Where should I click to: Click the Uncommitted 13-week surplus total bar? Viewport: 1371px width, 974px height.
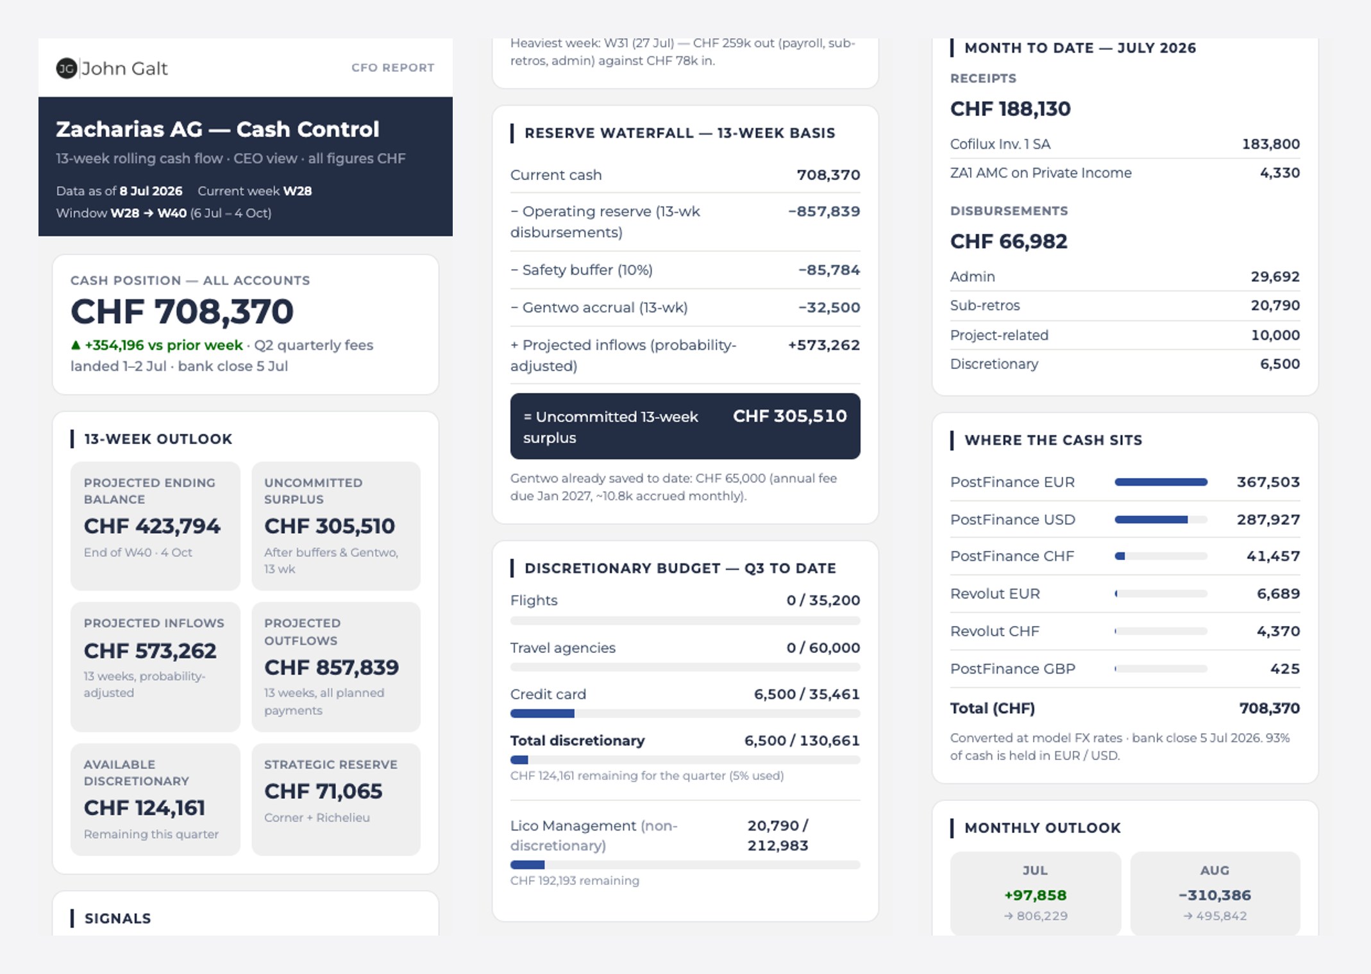point(685,426)
